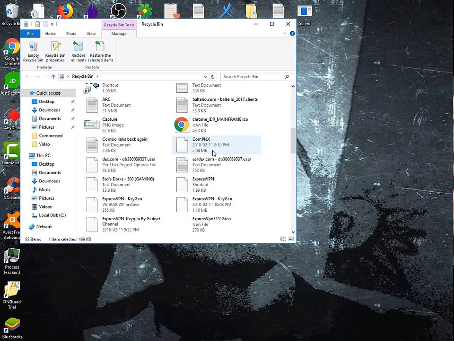This screenshot has height=341, width=454.
Task: Select the ComPleX file
Action: click(217, 145)
